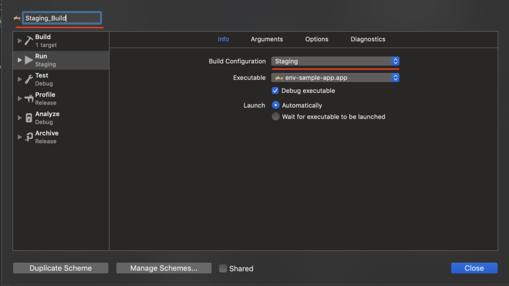Click the Test wrench icon
Viewport: 509px width, 286px height.
click(28, 79)
